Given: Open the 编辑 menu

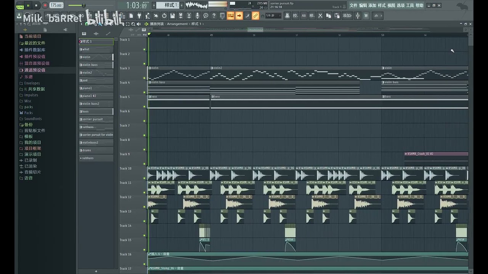Looking at the screenshot, I should 363,5.
